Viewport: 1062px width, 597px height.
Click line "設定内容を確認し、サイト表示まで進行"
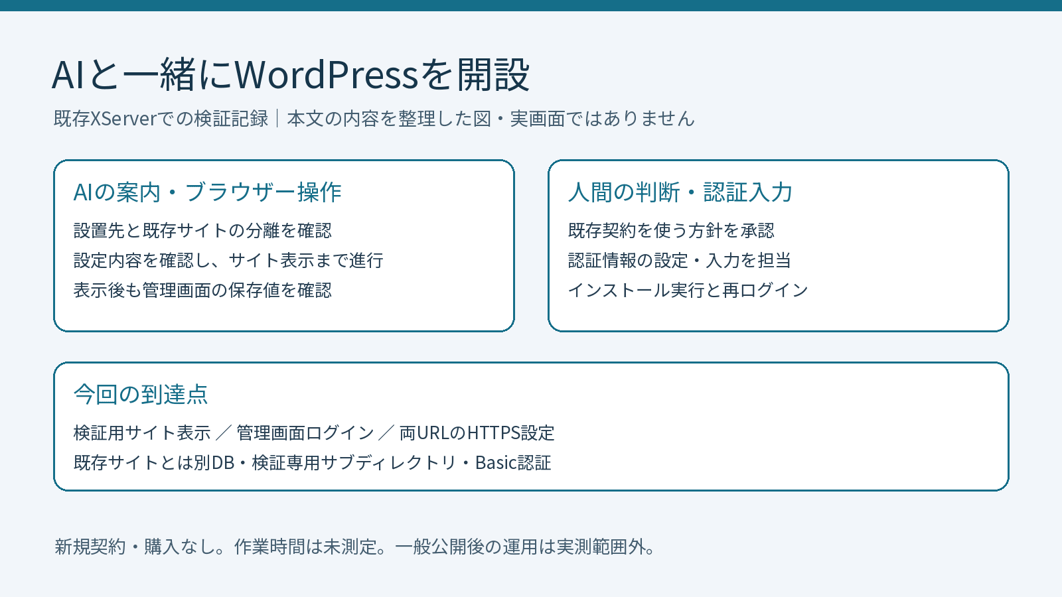(x=228, y=261)
